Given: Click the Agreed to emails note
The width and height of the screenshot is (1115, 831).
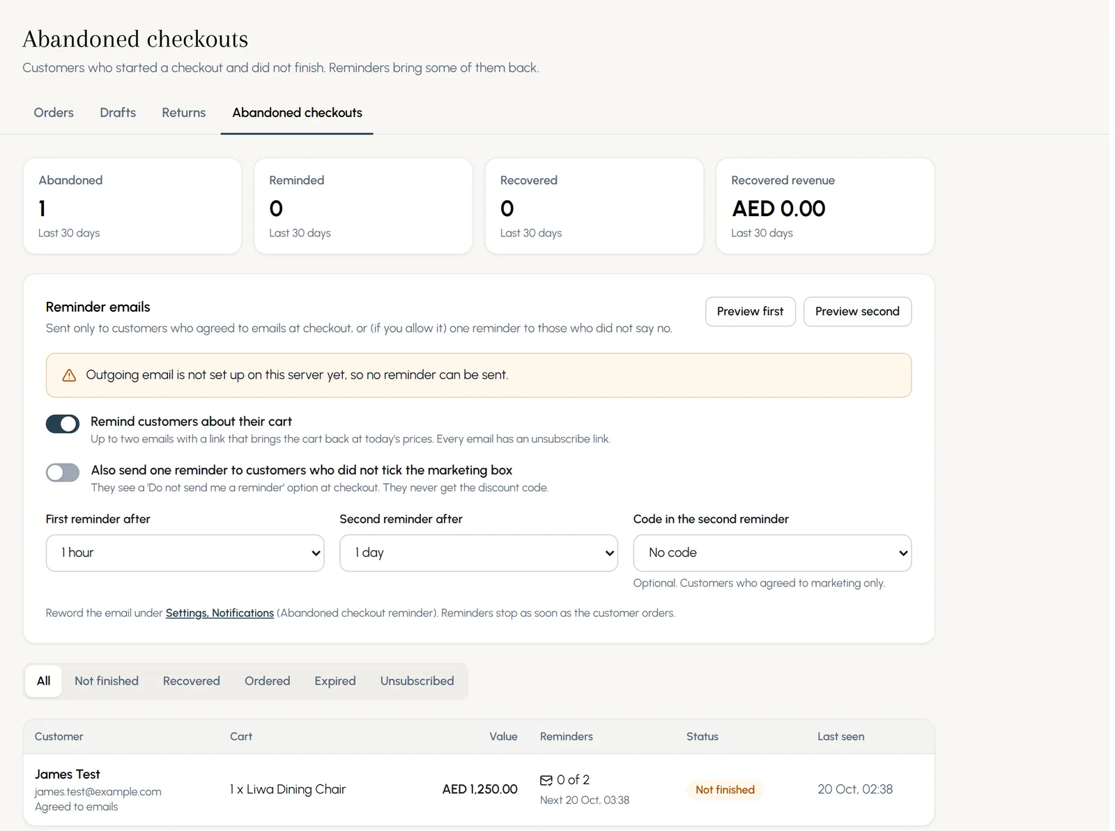Looking at the screenshot, I should point(77,807).
